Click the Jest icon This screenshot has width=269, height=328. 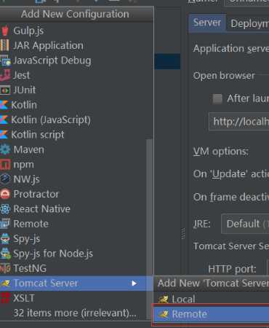point(5,75)
